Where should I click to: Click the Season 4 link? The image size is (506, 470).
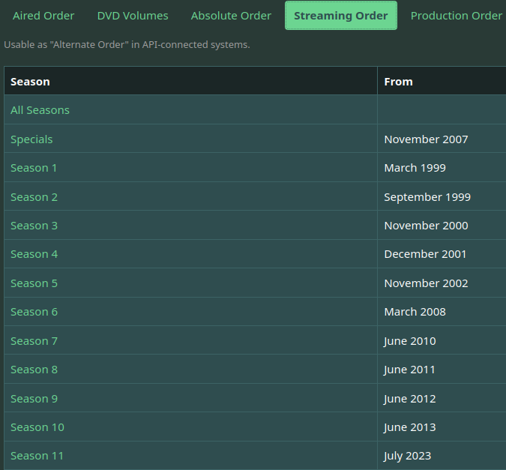[34, 254]
